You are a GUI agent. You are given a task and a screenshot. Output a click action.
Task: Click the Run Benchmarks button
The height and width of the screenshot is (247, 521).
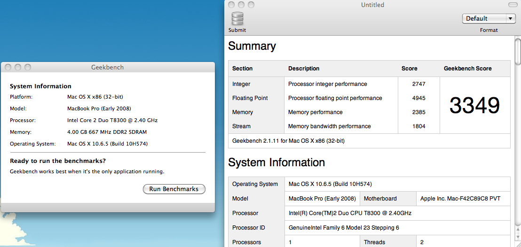pos(174,189)
